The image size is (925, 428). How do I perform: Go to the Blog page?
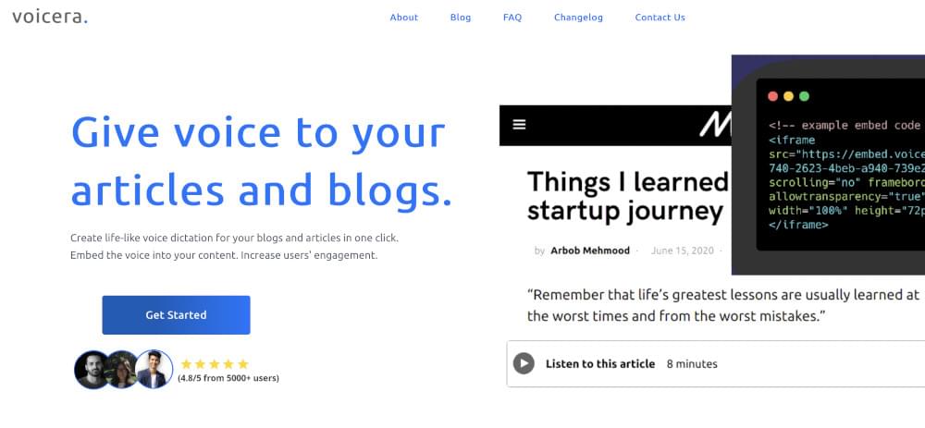tap(460, 17)
